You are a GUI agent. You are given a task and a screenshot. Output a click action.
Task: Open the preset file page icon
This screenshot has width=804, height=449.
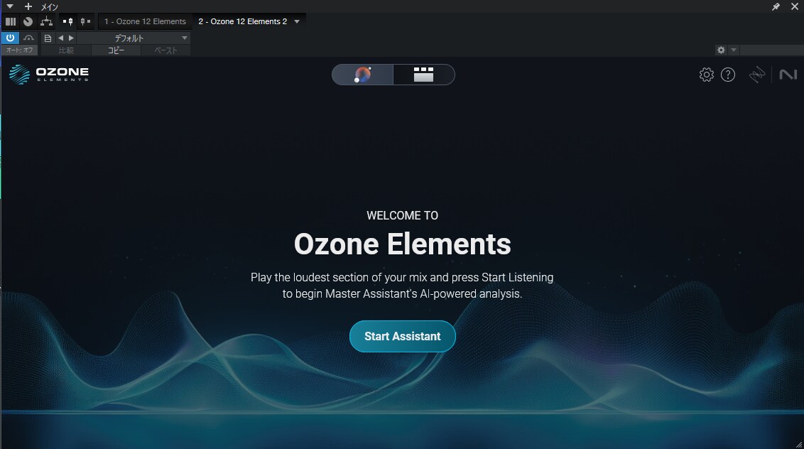[48, 38]
